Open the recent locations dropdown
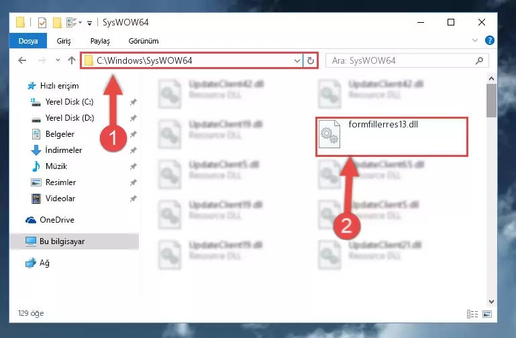The height and width of the screenshot is (338, 516). click(58, 60)
